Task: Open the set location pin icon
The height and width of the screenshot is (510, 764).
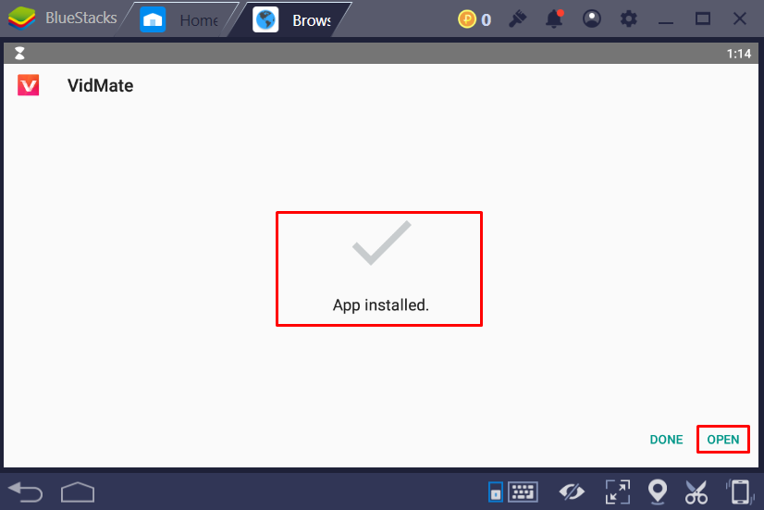Action: (658, 491)
